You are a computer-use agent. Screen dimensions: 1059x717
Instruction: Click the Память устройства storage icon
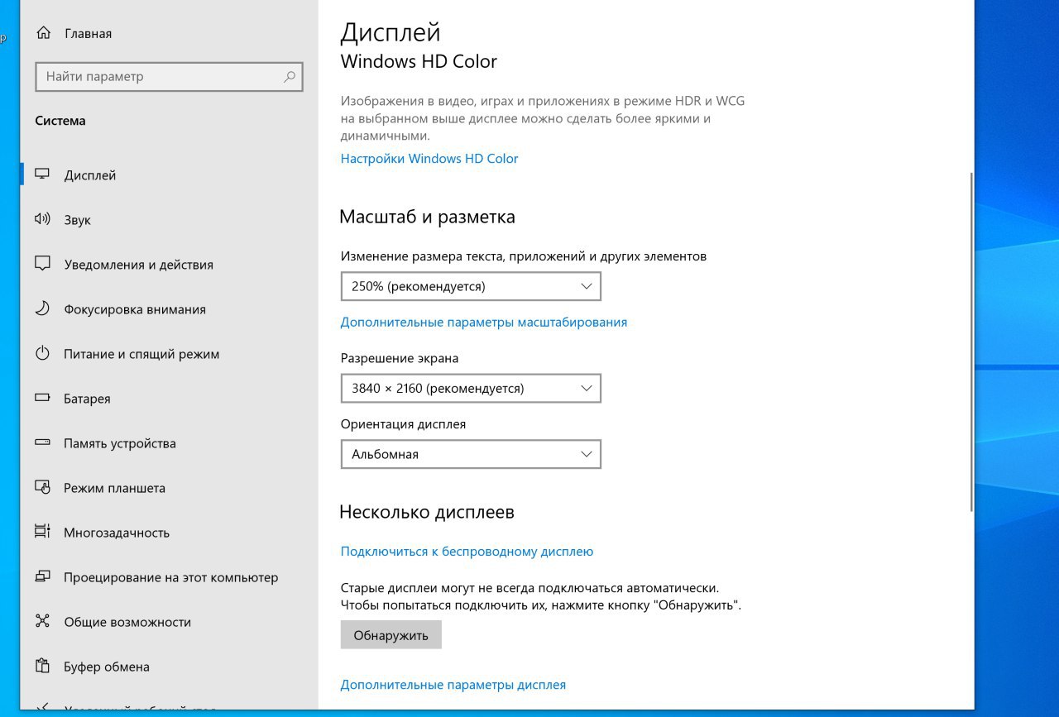pyautogui.click(x=42, y=442)
